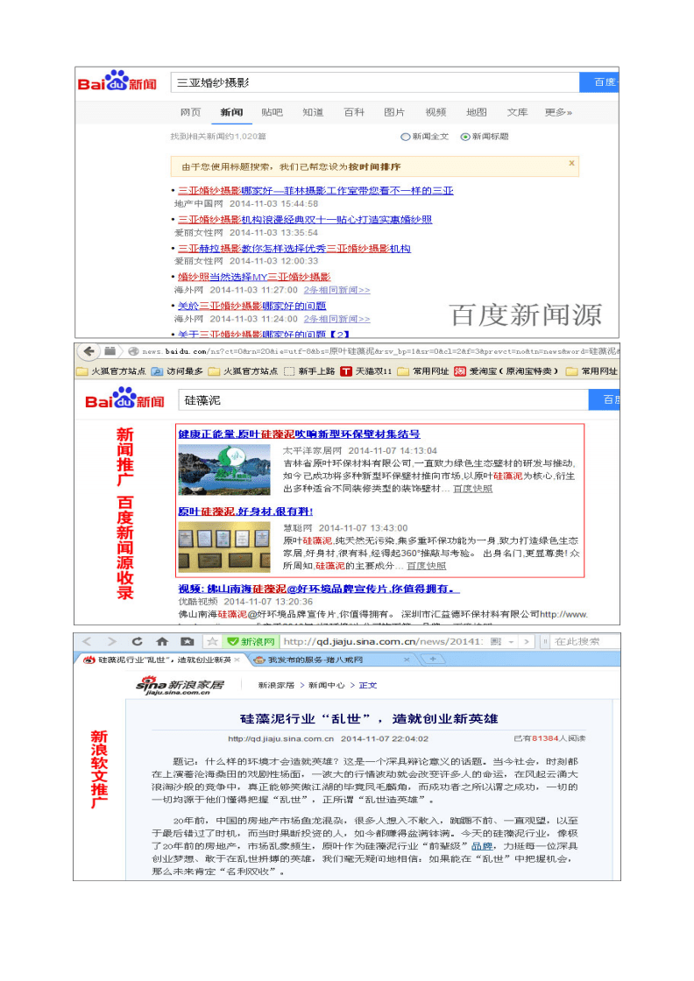Switch to the 网页 tab
694x981 pixels.
(x=190, y=113)
